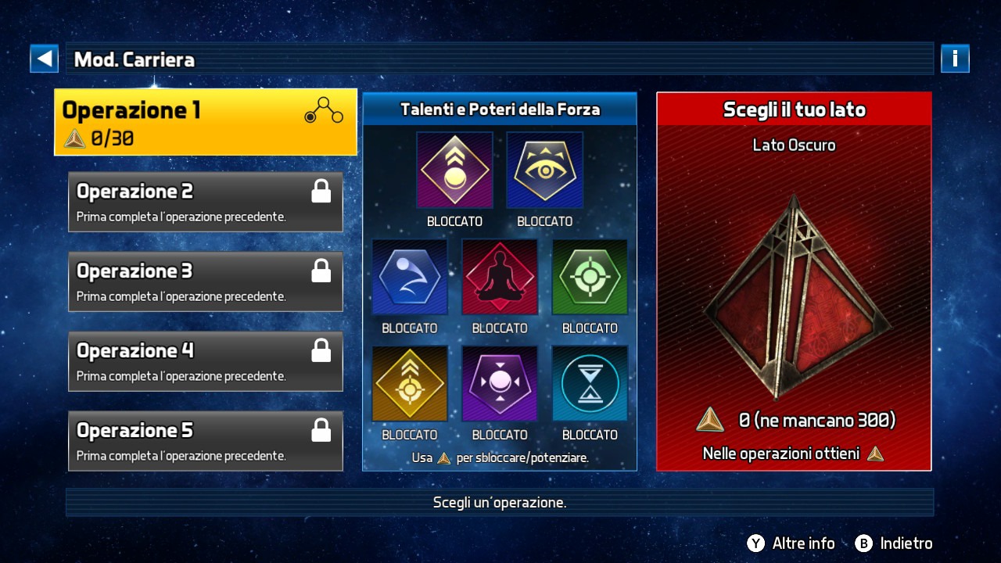Select the purple rank-up orb talent icon
Viewport: 1001px width, 563px height.
(x=454, y=170)
